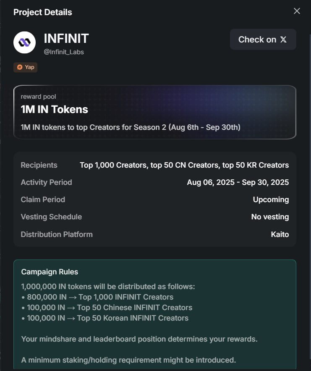Screen dimensions: 311x371
Task: Select the Season 2 reward pool description
Action: (131, 127)
